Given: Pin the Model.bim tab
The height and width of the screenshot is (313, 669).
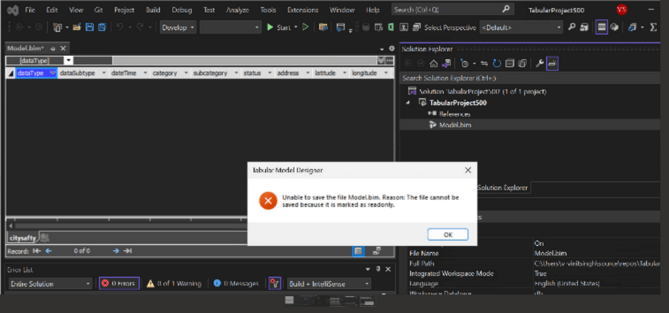Looking at the screenshot, I should click(53, 48).
